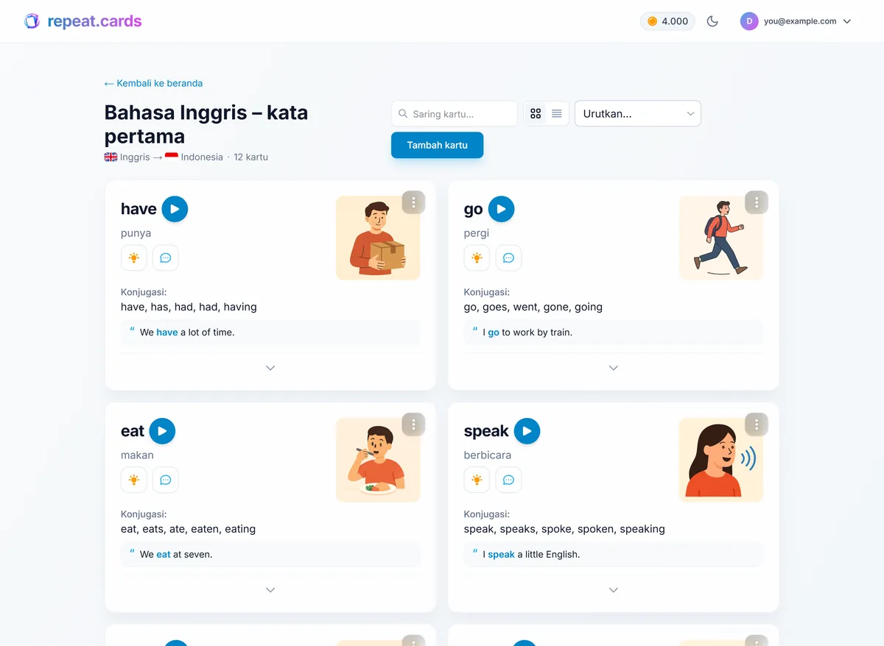Click the translation "pergi"
Image resolution: width=884 pixels, height=646 pixels.
point(477,233)
